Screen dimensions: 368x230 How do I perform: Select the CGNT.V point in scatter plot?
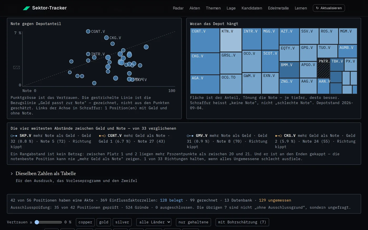tap(88, 32)
